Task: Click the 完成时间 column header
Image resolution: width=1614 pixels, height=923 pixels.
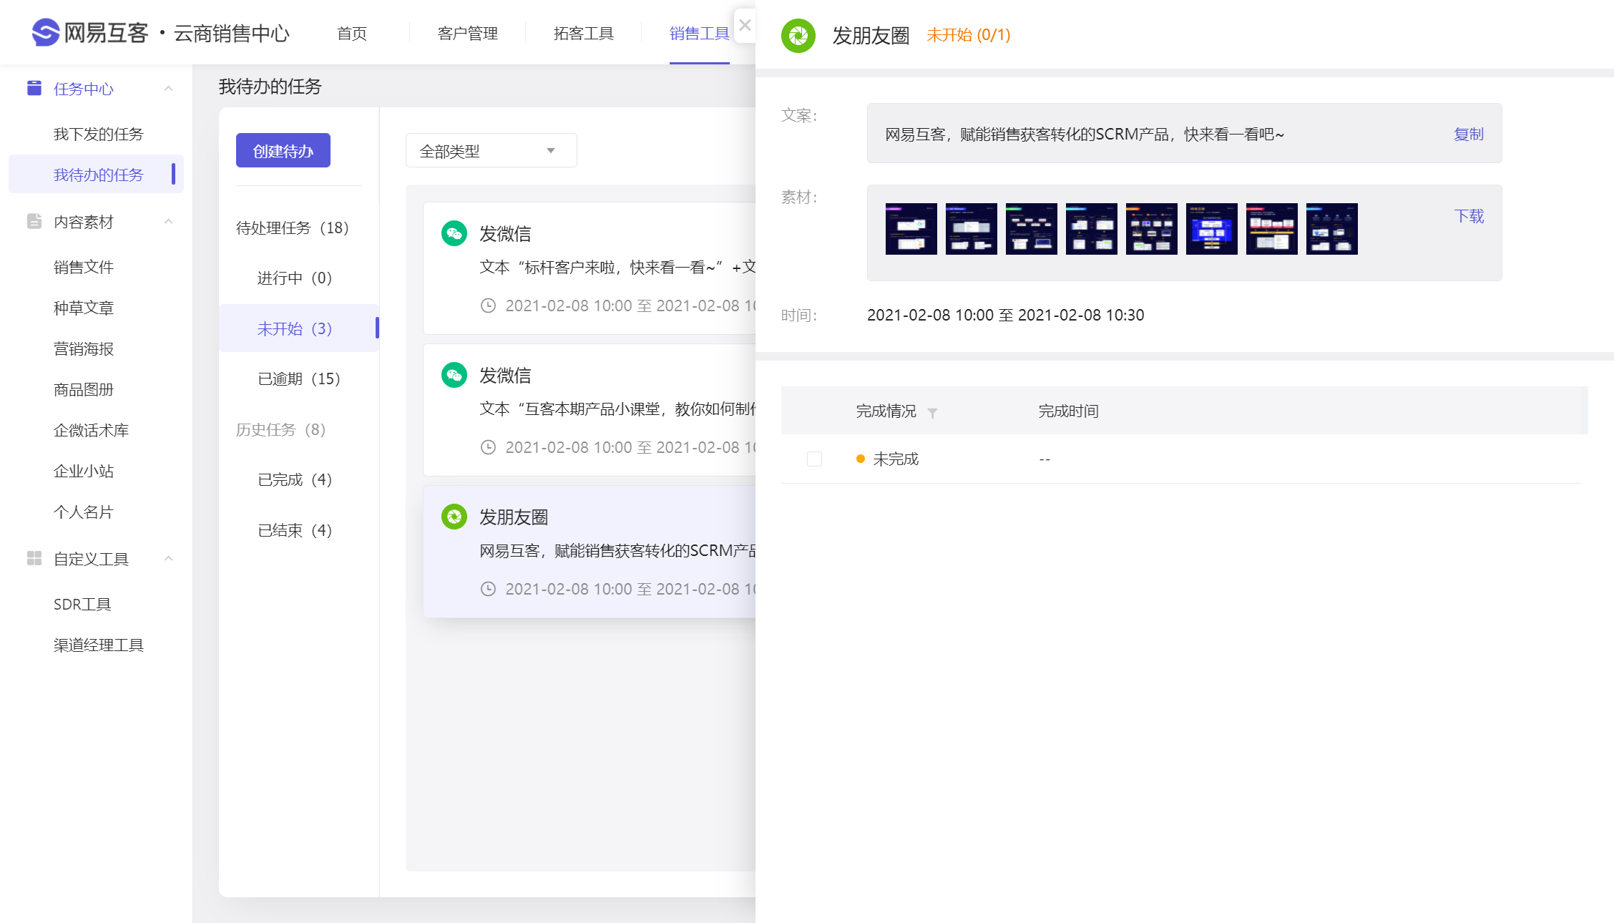Action: click(1068, 411)
